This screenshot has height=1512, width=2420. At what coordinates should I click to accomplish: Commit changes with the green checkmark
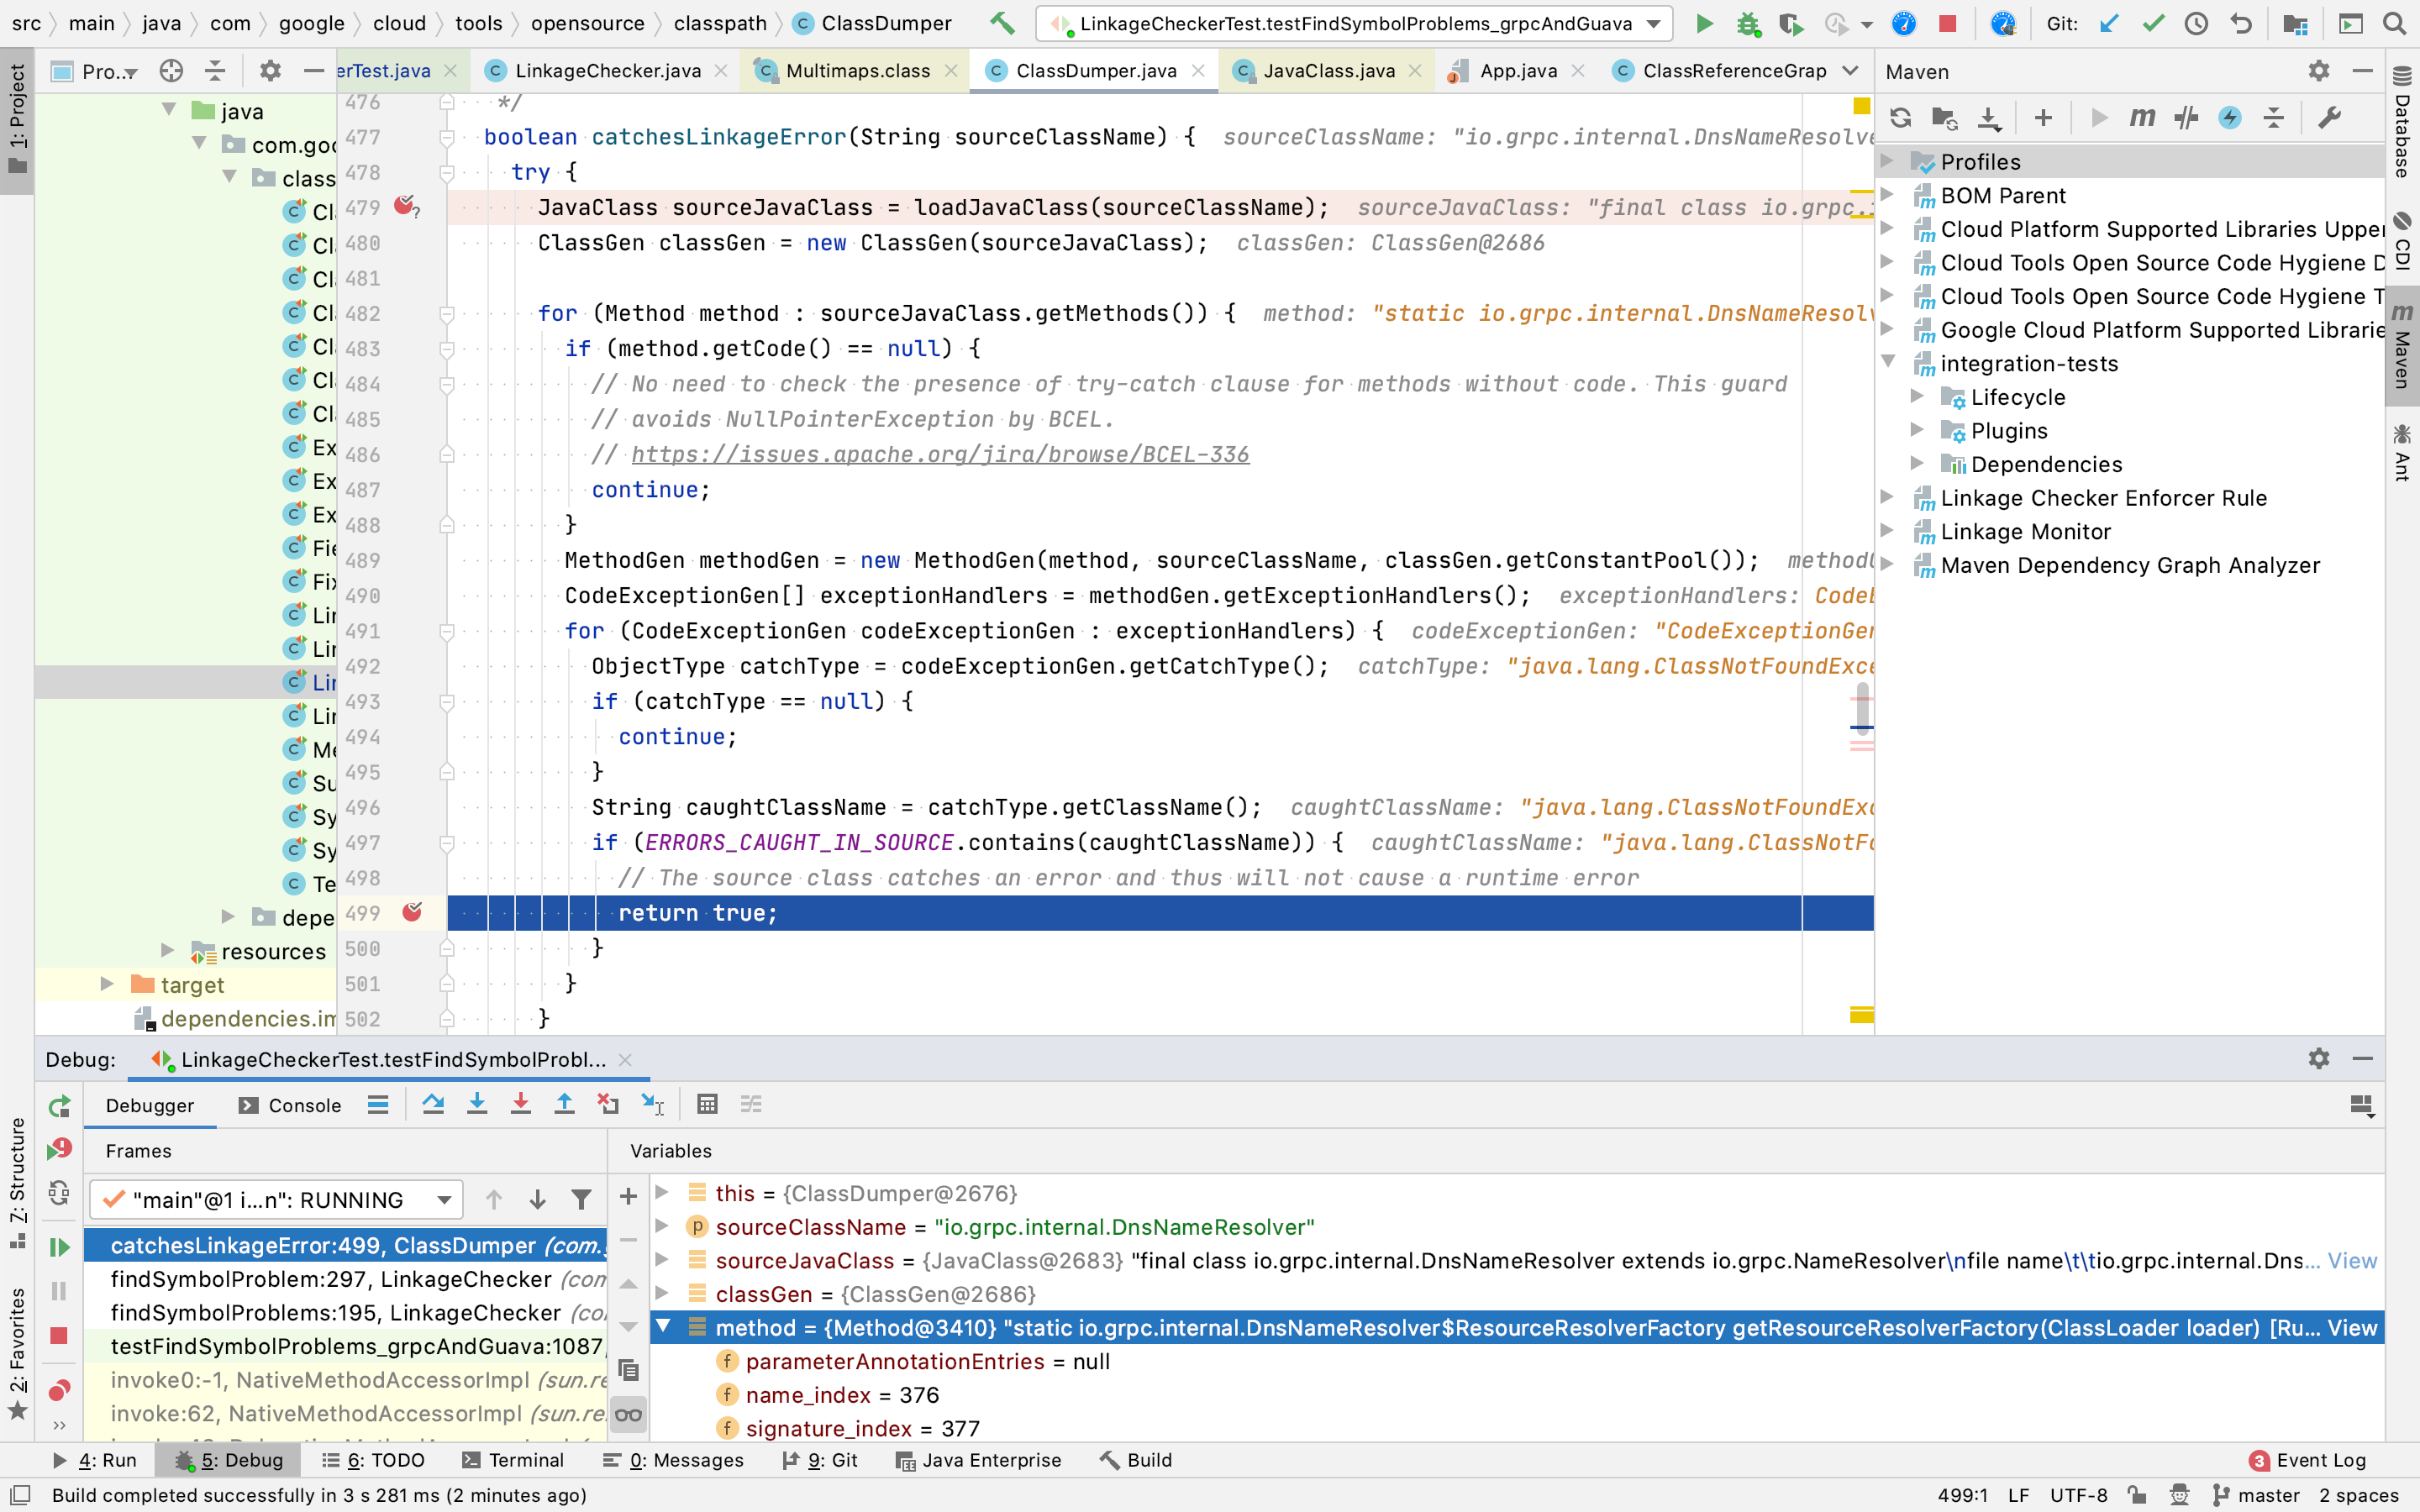coord(2153,23)
